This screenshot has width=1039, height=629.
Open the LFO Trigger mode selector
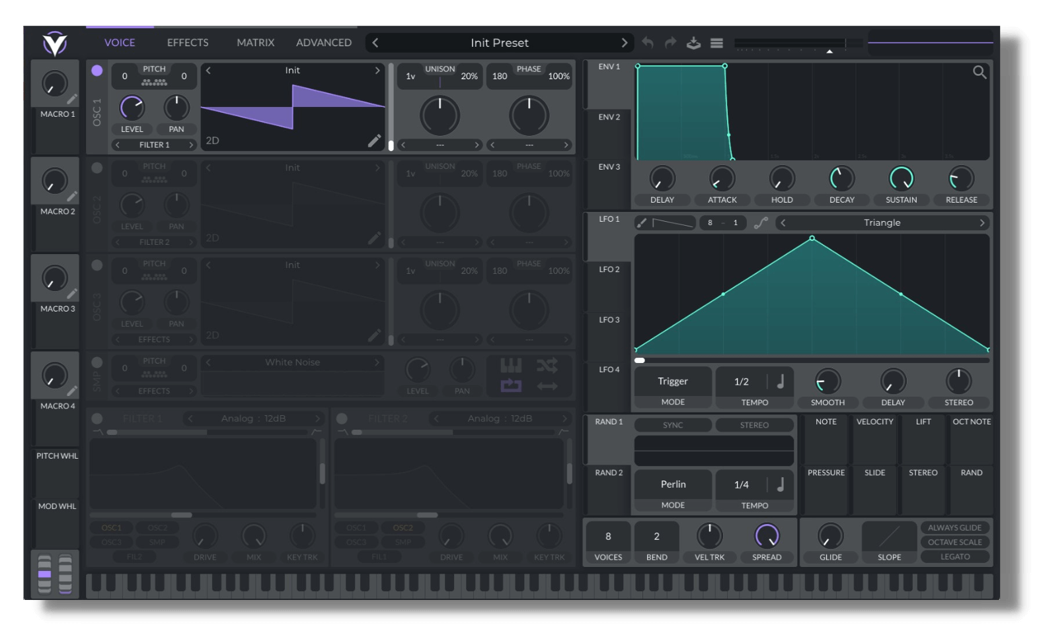(673, 381)
